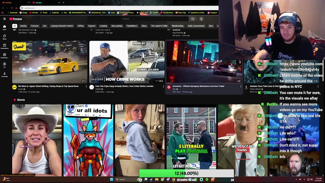
Task: Open title 'Screamer - Official Gameplay Mechanics Overview Trailer'
Action: click(x=199, y=86)
